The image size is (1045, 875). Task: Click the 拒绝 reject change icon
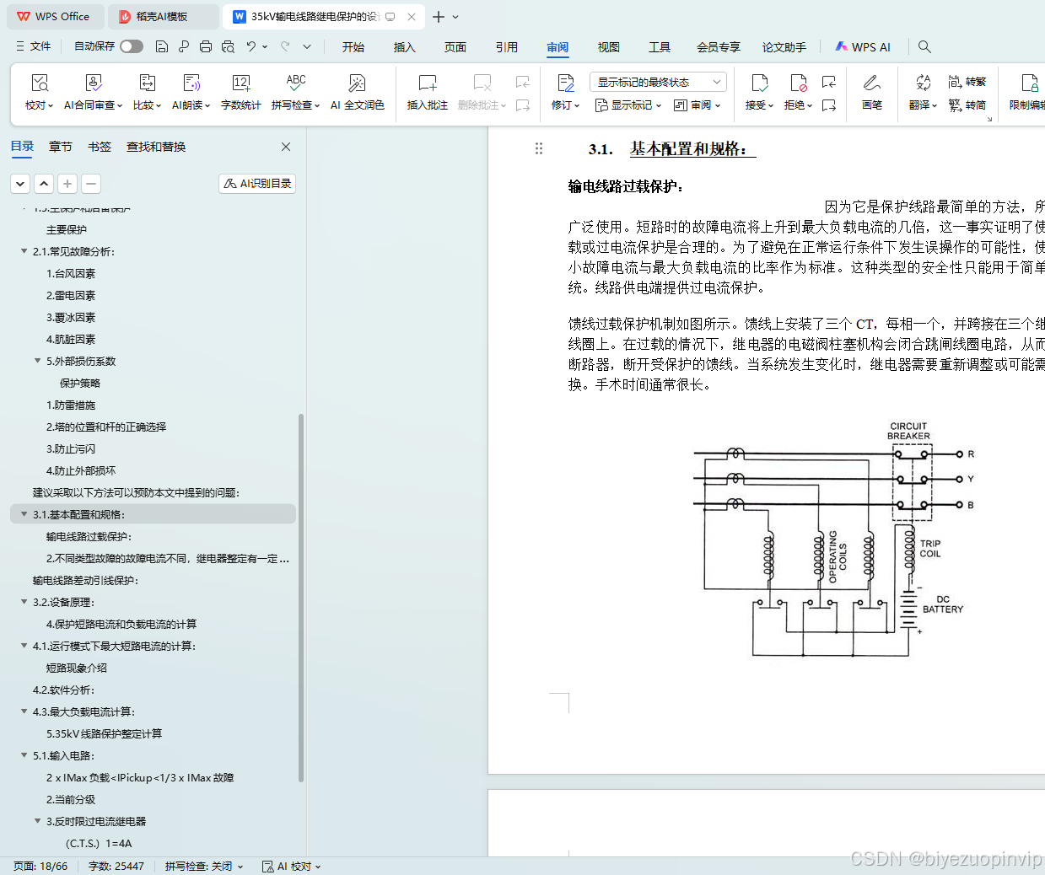pyautogui.click(x=798, y=83)
